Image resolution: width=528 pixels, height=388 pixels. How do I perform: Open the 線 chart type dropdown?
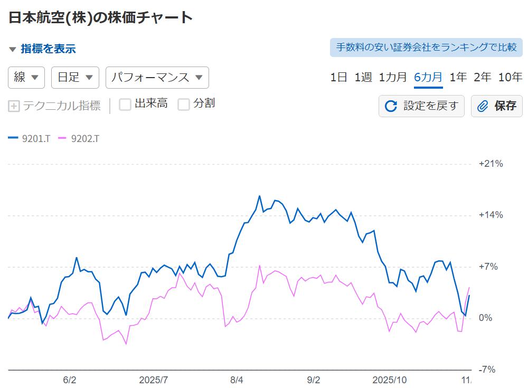[26, 78]
